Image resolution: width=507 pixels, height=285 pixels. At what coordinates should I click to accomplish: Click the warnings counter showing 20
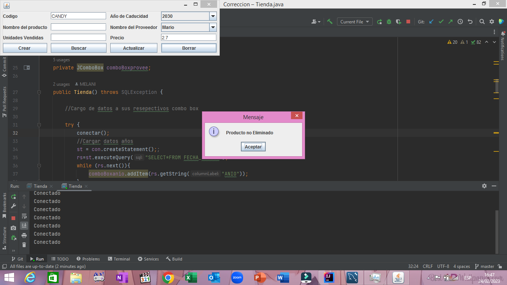[452, 42]
